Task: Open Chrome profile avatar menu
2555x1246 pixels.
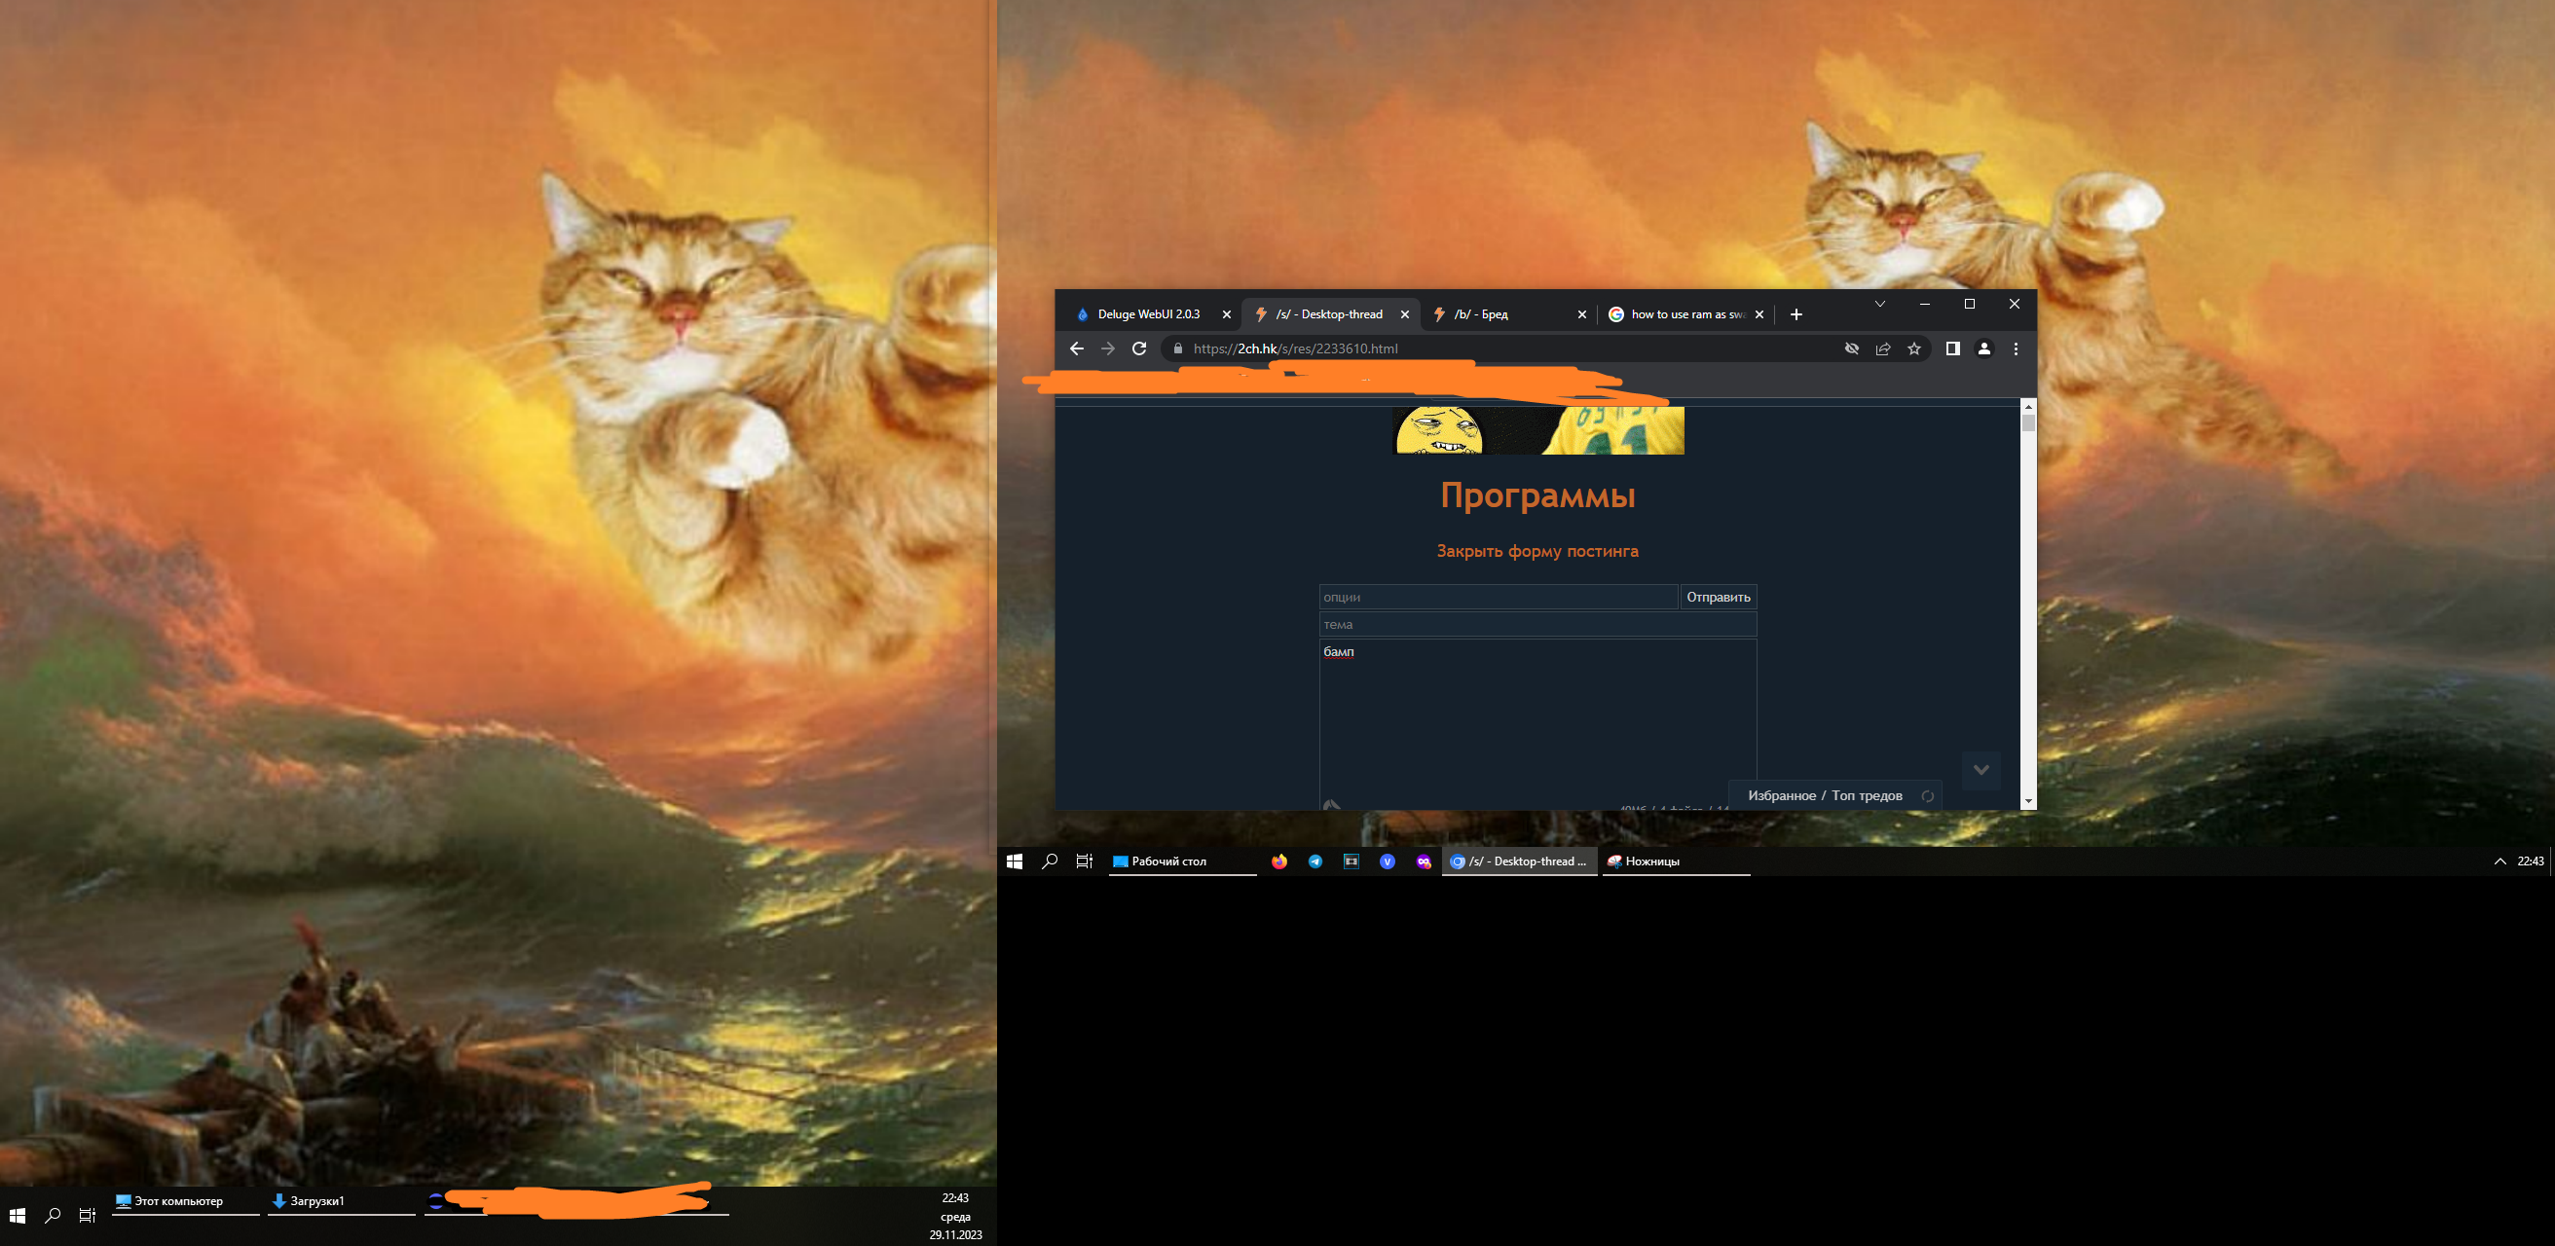Action: pyautogui.click(x=1983, y=348)
